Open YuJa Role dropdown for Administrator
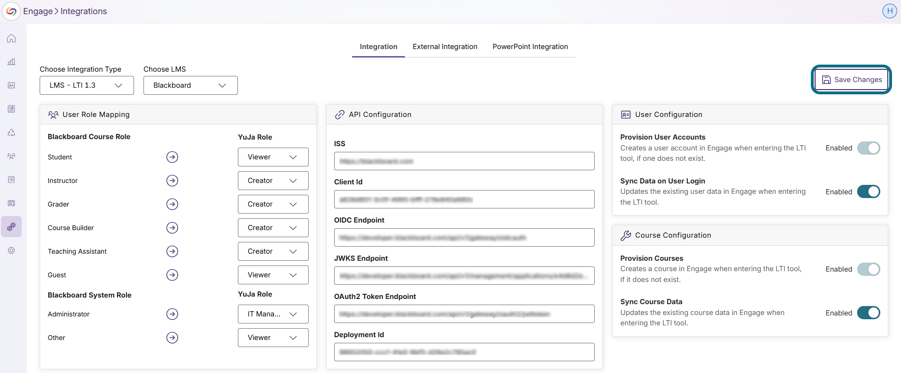Screen dimensions: 901x373 point(273,314)
